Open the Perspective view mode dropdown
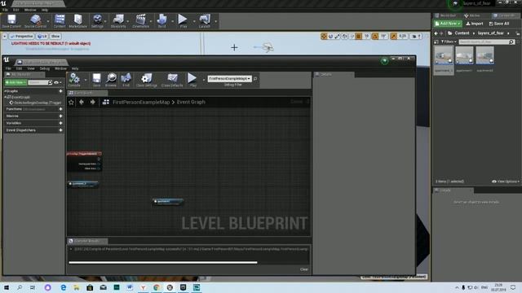 (22, 36)
